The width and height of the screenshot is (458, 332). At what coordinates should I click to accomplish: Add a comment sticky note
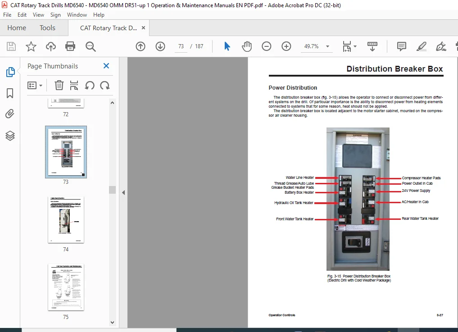tap(402, 46)
